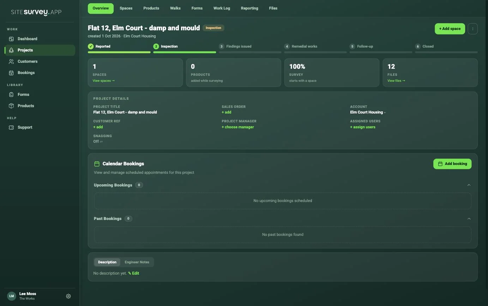Viewport: 488px width, 306px height.
Task: Click the Reported stage checkmark icon
Action: click(91, 46)
